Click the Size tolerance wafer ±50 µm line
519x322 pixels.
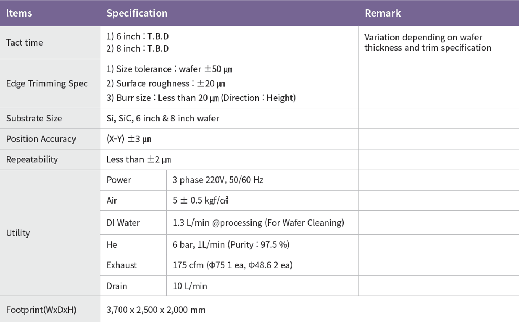pyautogui.click(x=169, y=69)
